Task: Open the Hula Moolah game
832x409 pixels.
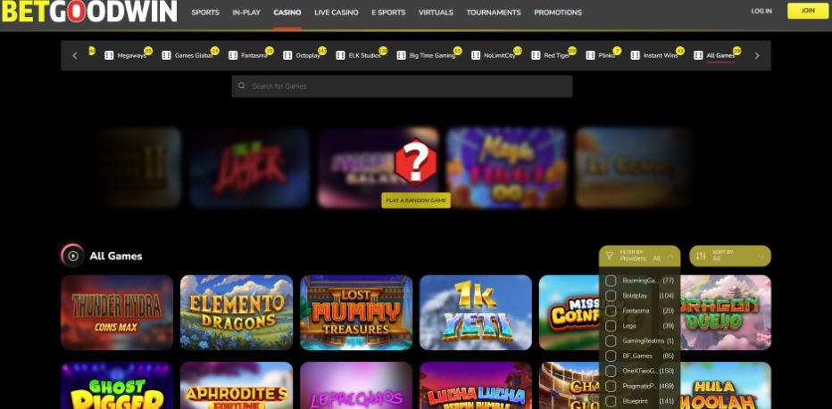Action: tap(726, 386)
